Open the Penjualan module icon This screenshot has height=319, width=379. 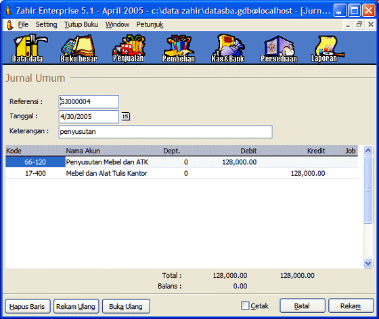tap(129, 48)
